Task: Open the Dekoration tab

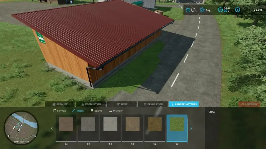Action: pos(153,104)
